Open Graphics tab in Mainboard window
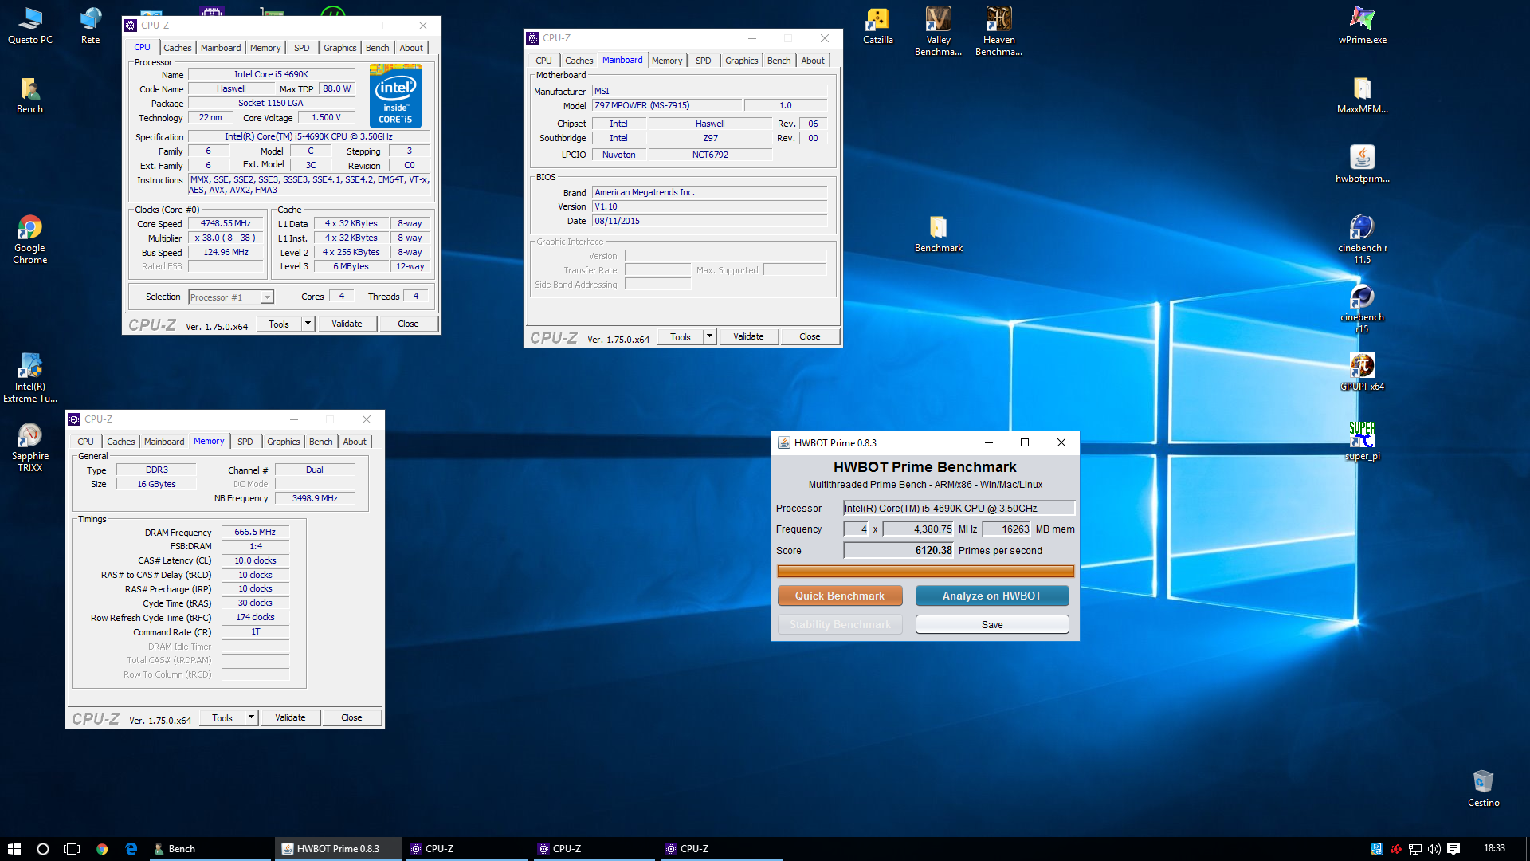1530x861 pixels. click(742, 61)
